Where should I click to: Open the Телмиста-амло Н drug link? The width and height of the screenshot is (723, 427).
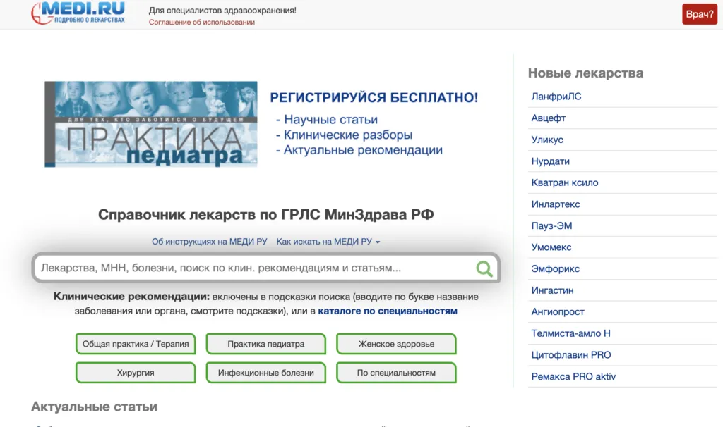pos(570,333)
